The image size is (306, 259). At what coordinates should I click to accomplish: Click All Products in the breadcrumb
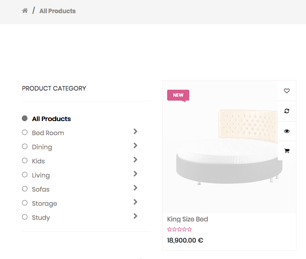point(57,11)
